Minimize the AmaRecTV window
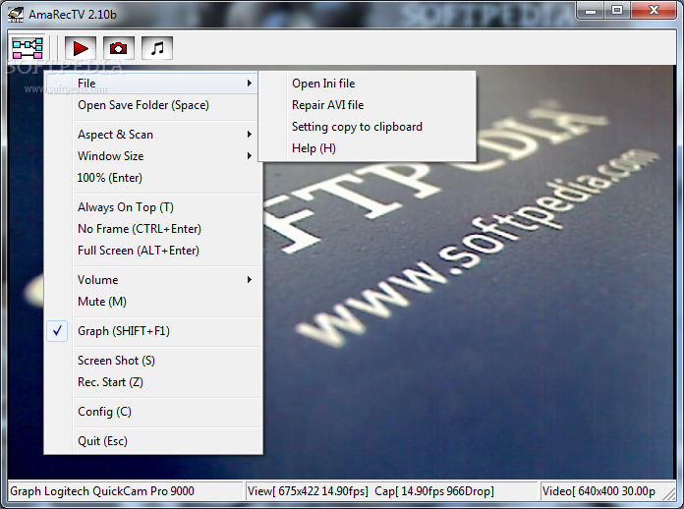Image resolution: width=684 pixels, height=509 pixels. (591, 11)
